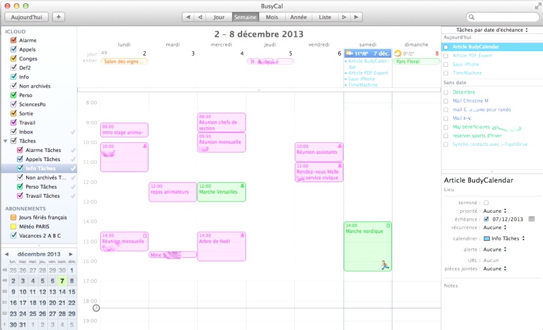
Task: Show next month in mini calendar
Action: pos(71,254)
